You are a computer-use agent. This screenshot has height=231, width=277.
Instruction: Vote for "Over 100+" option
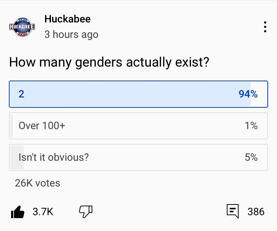tap(42, 126)
